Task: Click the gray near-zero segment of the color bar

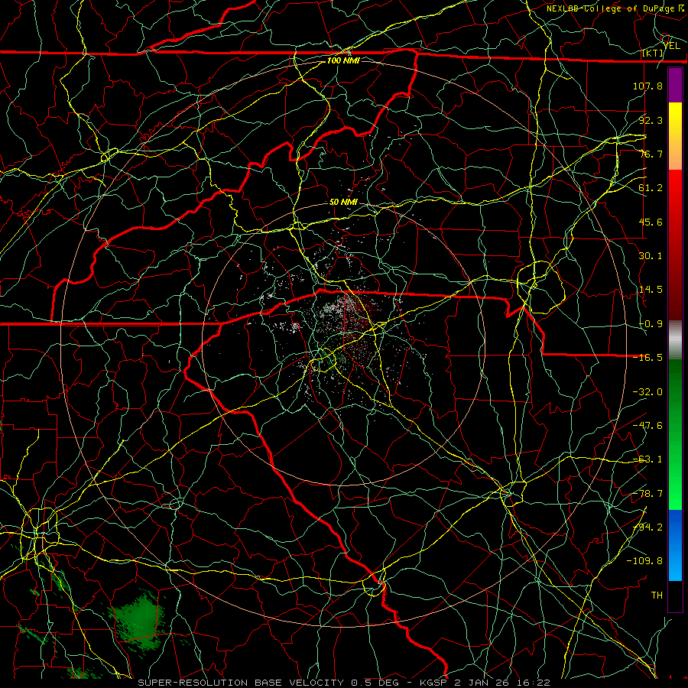Action: click(675, 340)
